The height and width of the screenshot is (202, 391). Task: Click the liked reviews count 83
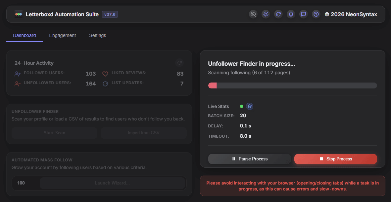(x=180, y=74)
